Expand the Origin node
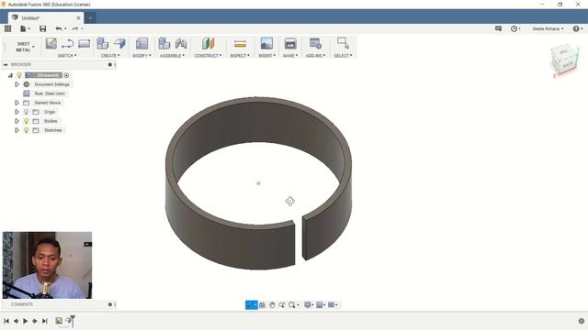588x330 pixels. [x=17, y=112]
